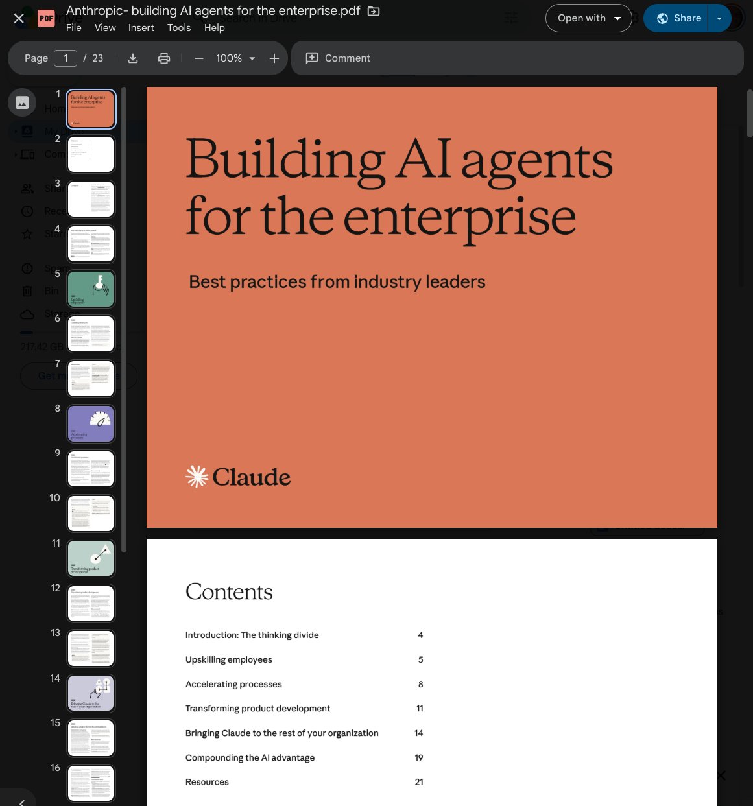Expand the Open with dropdown
This screenshot has height=806, width=753.
[x=589, y=18]
